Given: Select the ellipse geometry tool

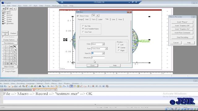Looking at the screenshot, I should (x=11, y=52).
